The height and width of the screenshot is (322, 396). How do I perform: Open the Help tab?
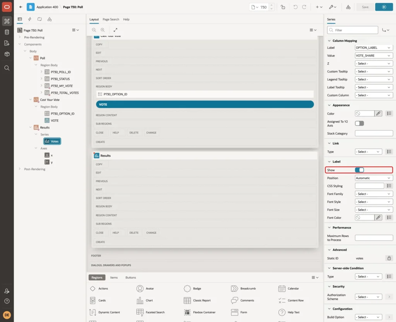click(126, 19)
